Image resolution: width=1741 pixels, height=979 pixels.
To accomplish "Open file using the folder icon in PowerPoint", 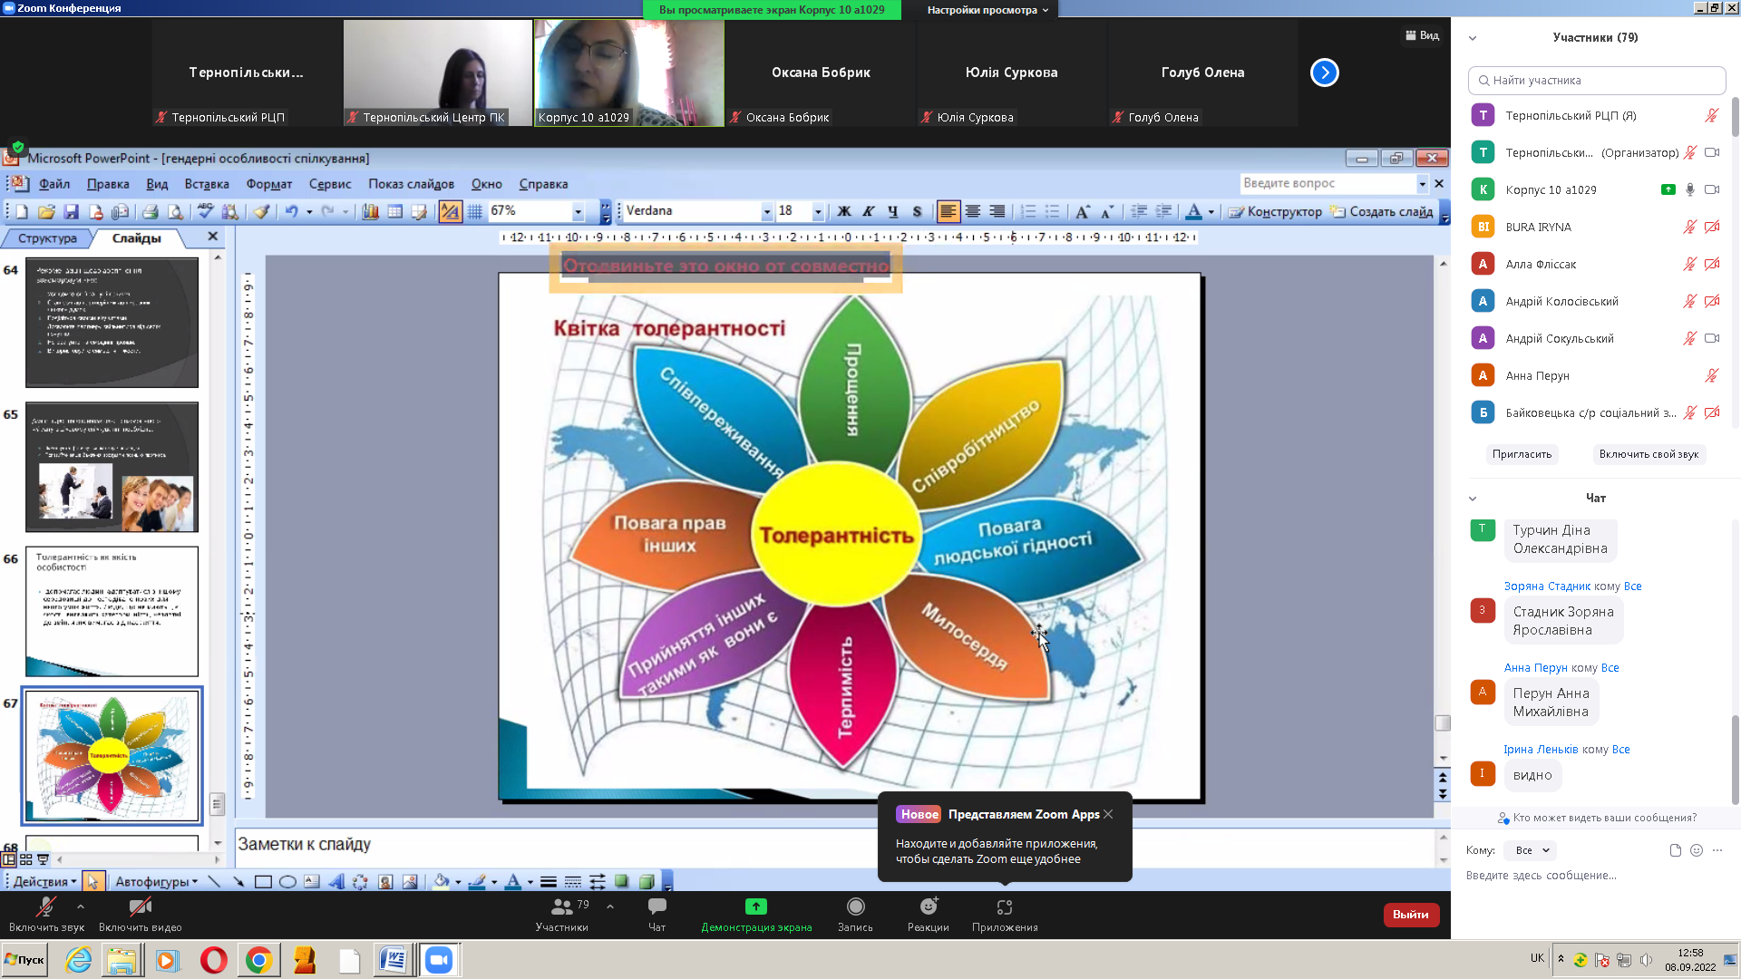I will tap(46, 211).
